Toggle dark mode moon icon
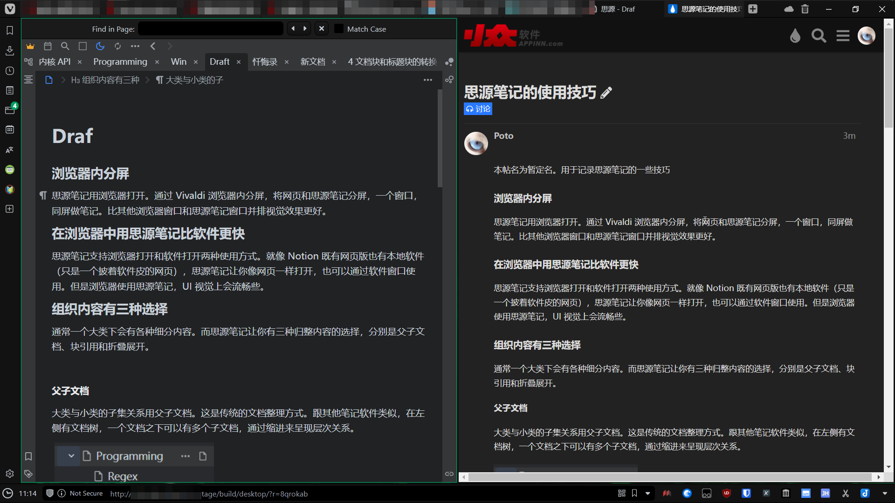 coord(100,46)
